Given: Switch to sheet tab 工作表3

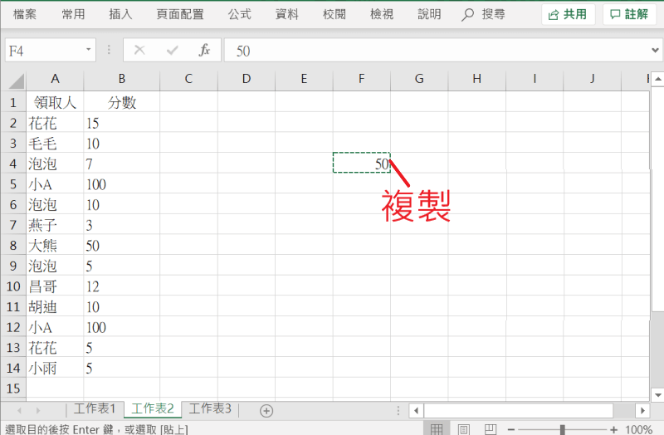Looking at the screenshot, I should pos(210,408).
